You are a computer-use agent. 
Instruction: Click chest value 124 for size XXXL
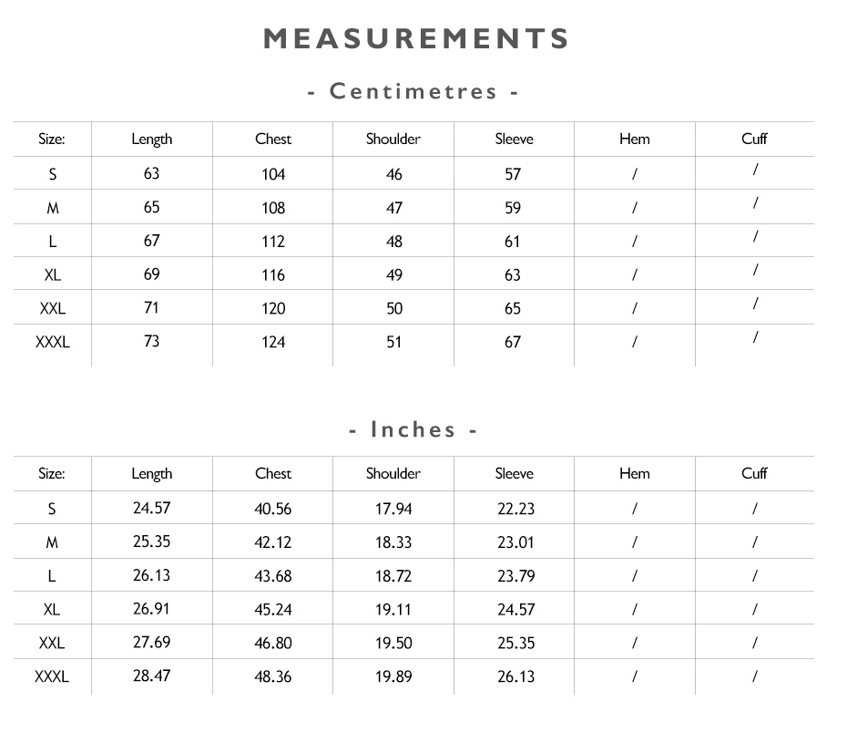[x=273, y=342]
